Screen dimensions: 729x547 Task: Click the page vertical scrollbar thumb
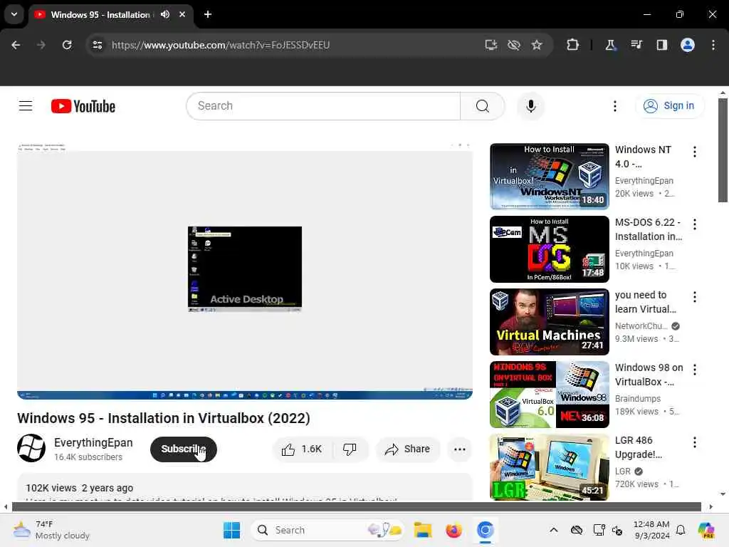[x=723, y=150]
